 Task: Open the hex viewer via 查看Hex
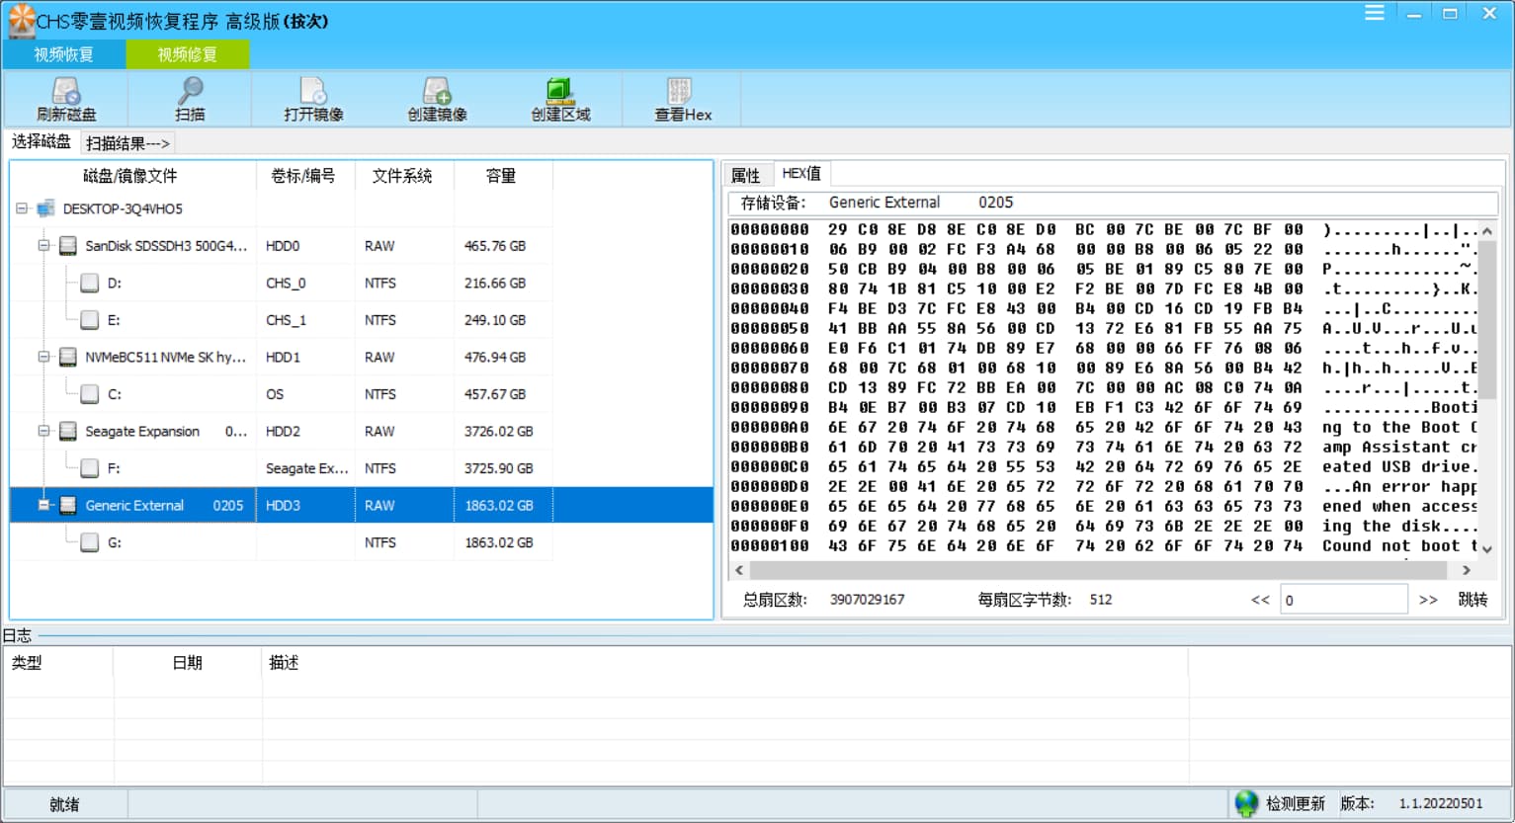[680, 98]
